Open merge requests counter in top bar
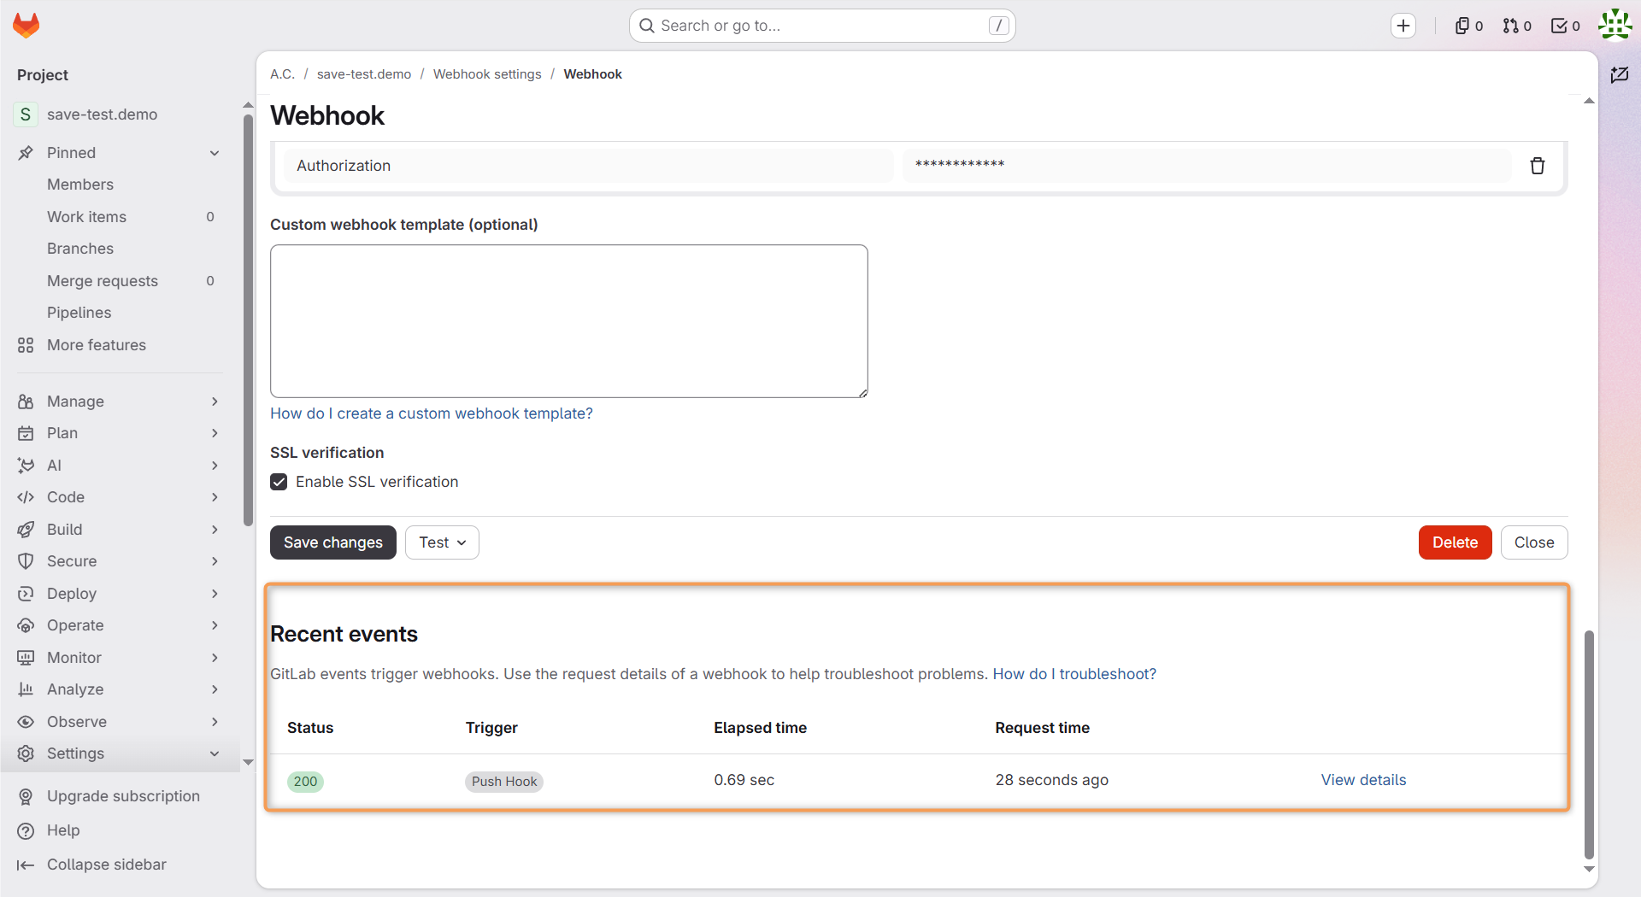Image resolution: width=1641 pixels, height=897 pixels. coord(1517,26)
